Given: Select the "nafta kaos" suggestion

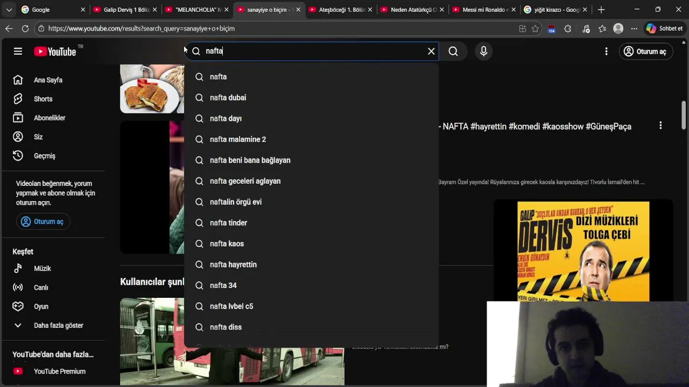Looking at the screenshot, I should (x=311, y=243).
